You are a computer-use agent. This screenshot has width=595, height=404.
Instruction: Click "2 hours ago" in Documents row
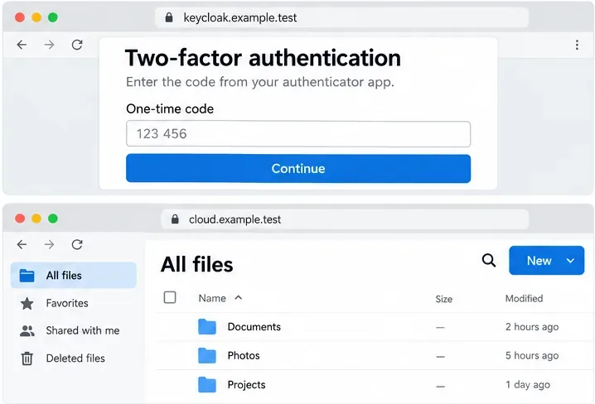click(x=532, y=327)
